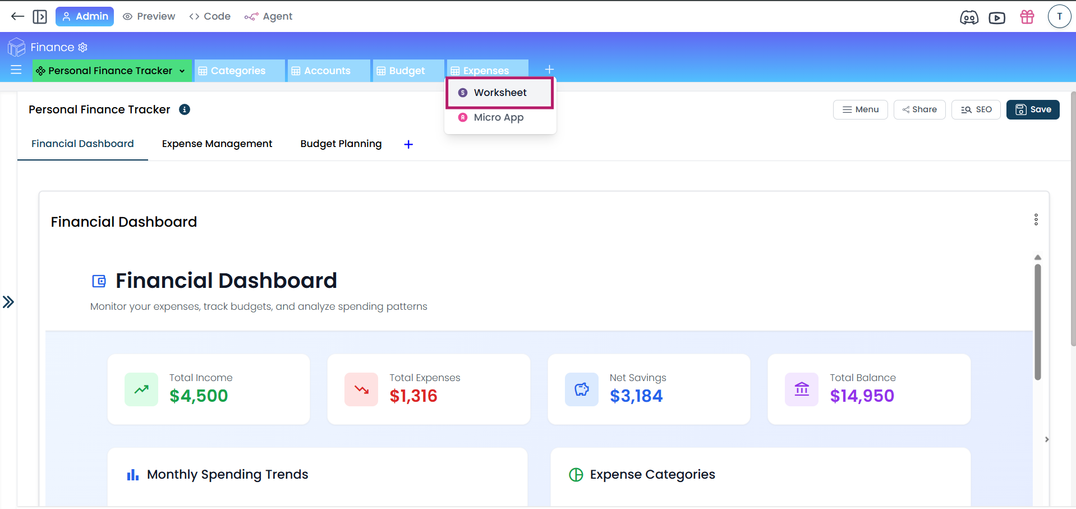Open the YouTube video tutorials icon
Screen dimensions: 1076x509
(997, 17)
